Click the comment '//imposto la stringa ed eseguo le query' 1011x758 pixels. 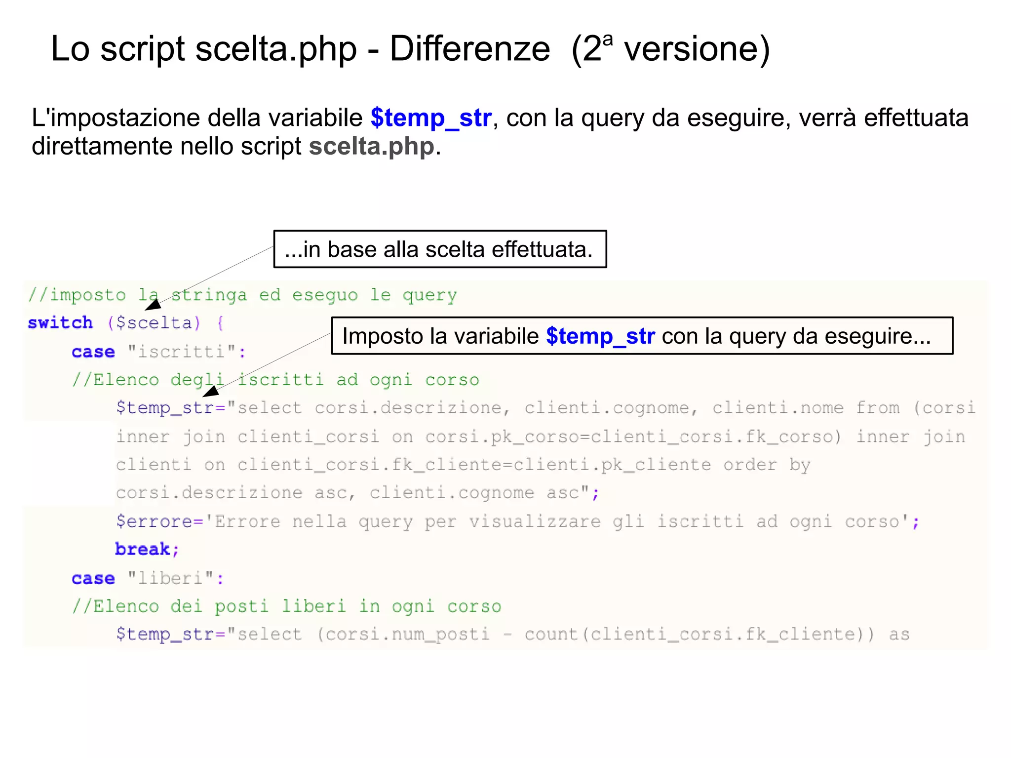click(x=242, y=295)
